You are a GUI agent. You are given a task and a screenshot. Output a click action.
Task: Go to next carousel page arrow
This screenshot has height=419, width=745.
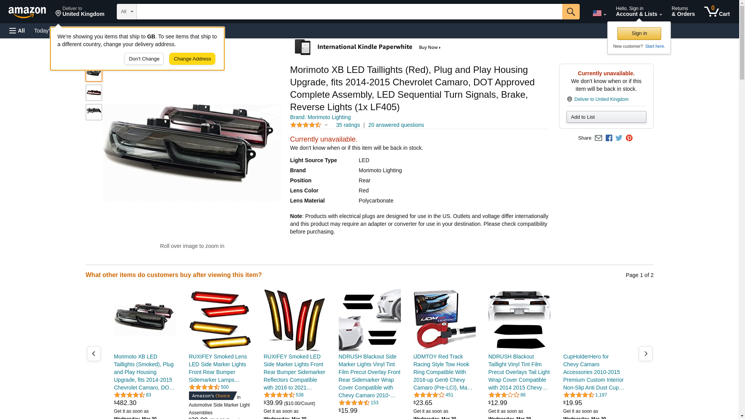[645, 353]
